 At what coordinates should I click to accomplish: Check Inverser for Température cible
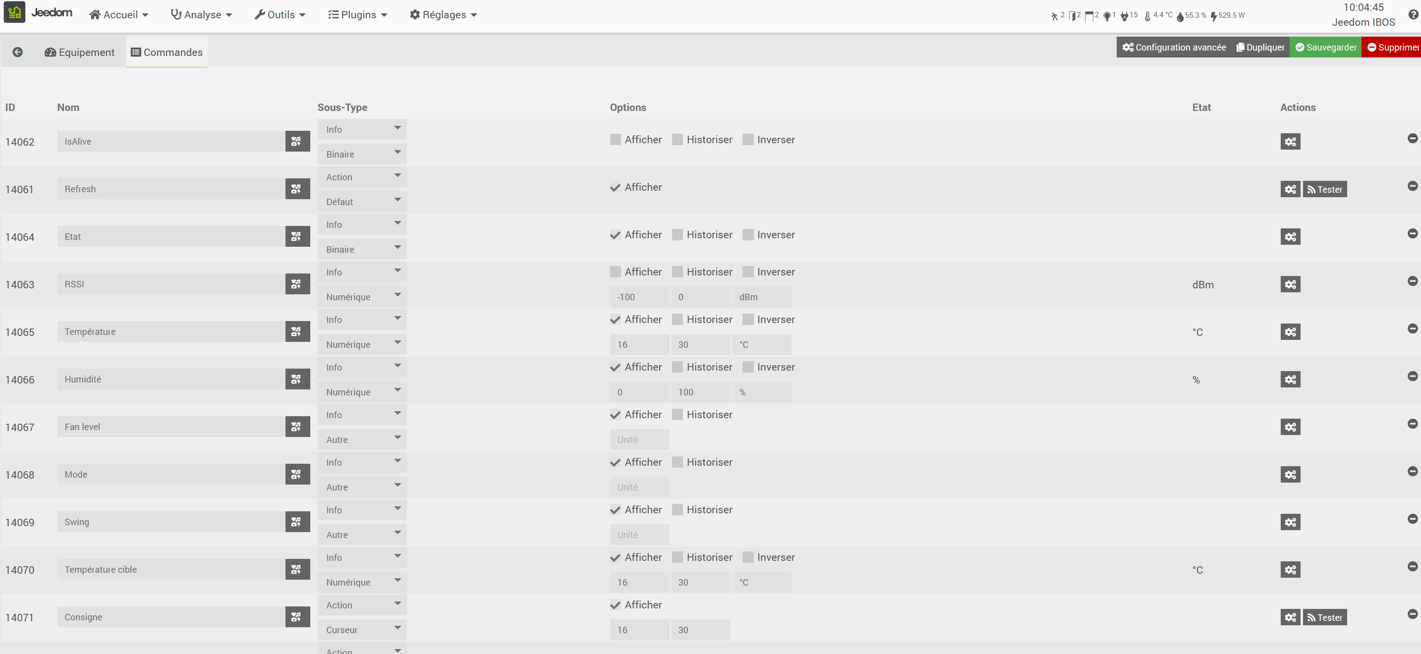point(747,557)
